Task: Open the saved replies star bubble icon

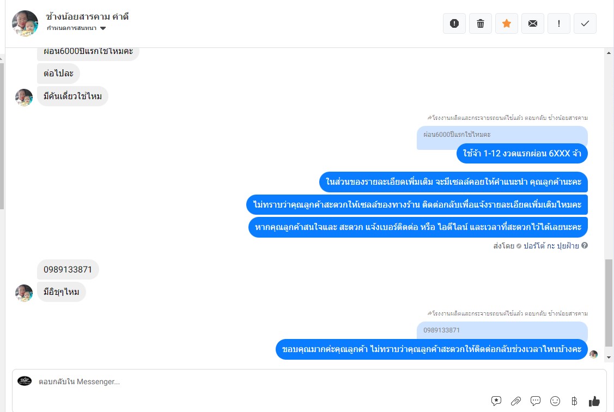Action: [496, 401]
